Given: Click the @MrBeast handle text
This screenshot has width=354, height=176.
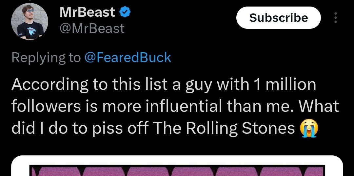Looking at the screenshot, I should pyautogui.click(x=92, y=28).
